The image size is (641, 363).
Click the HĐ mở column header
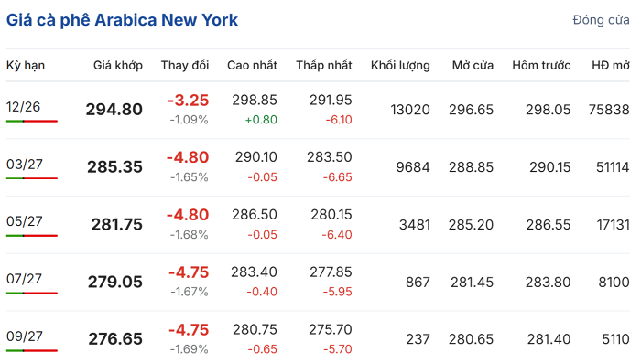[611, 65]
